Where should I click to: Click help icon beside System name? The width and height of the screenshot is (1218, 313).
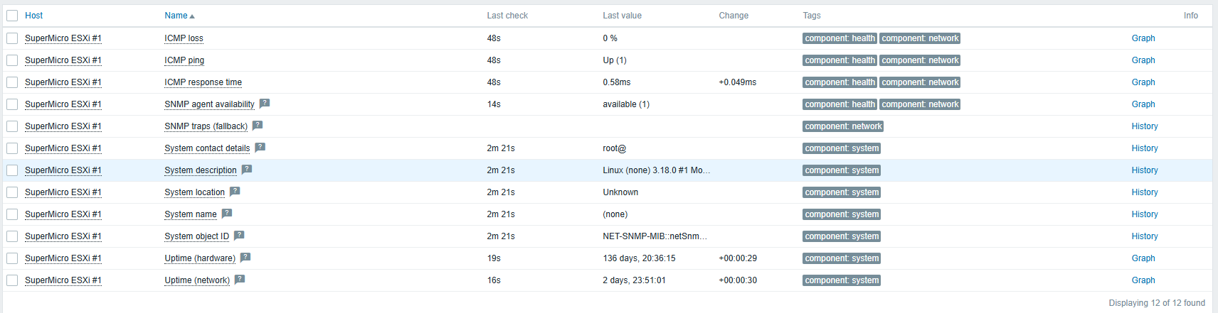point(226,214)
